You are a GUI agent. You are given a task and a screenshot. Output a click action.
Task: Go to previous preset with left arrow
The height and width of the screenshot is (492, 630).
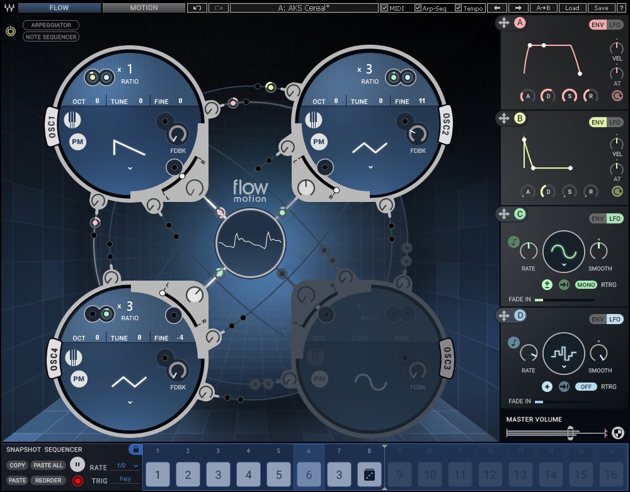pos(497,8)
